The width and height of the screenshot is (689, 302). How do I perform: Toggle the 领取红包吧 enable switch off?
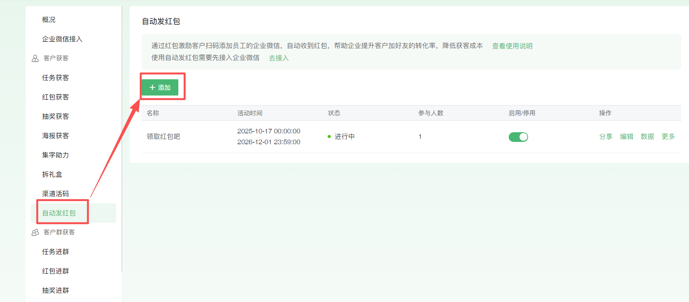click(x=518, y=137)
